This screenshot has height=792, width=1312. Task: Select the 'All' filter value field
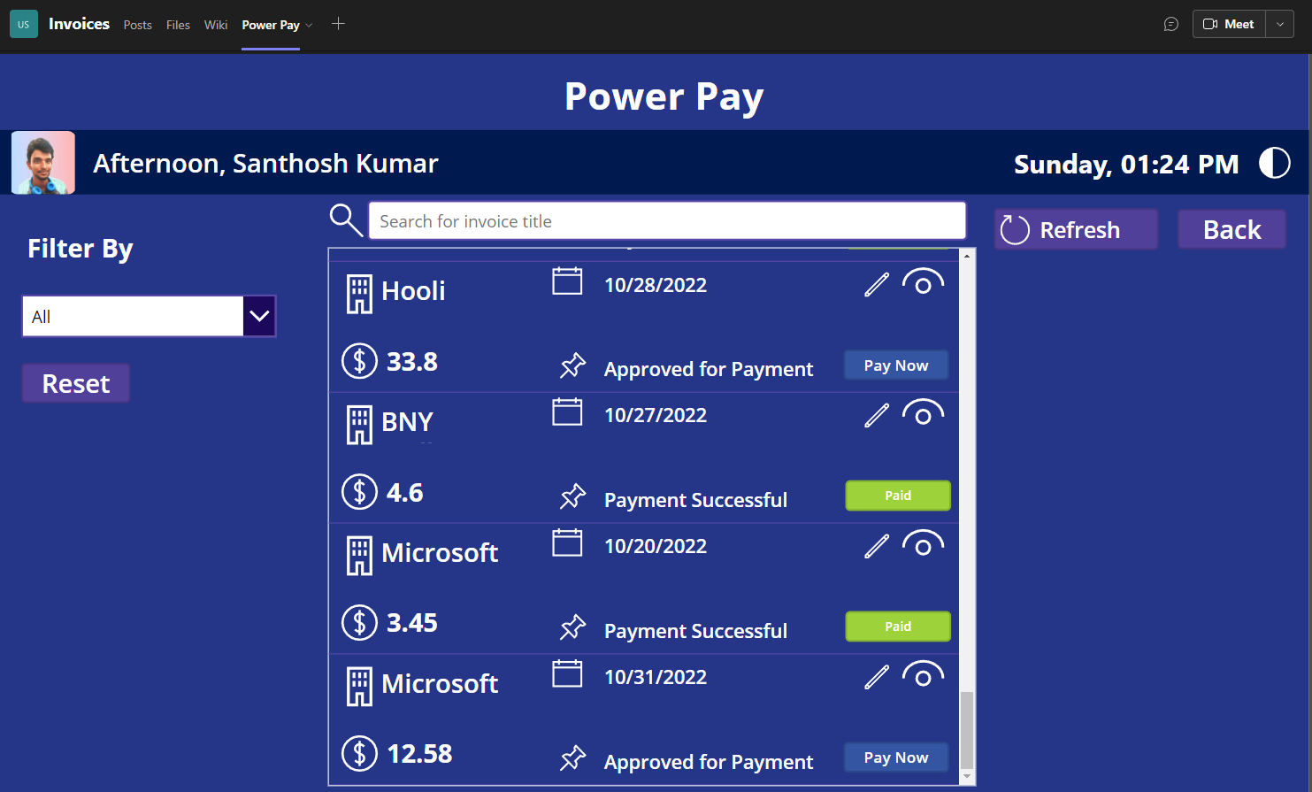[x=133, y=316]
